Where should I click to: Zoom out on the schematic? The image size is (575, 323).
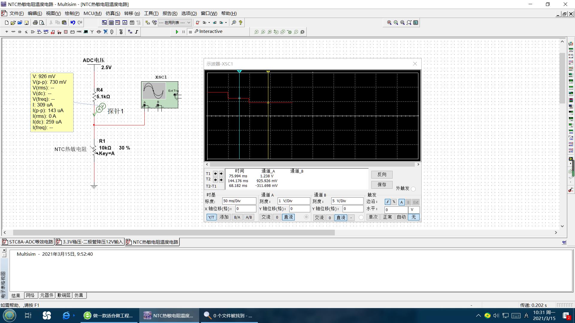(396, 22)
